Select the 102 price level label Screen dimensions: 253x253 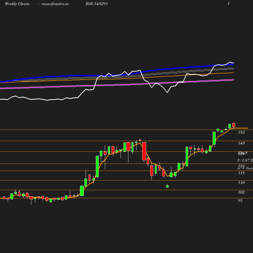241,192
